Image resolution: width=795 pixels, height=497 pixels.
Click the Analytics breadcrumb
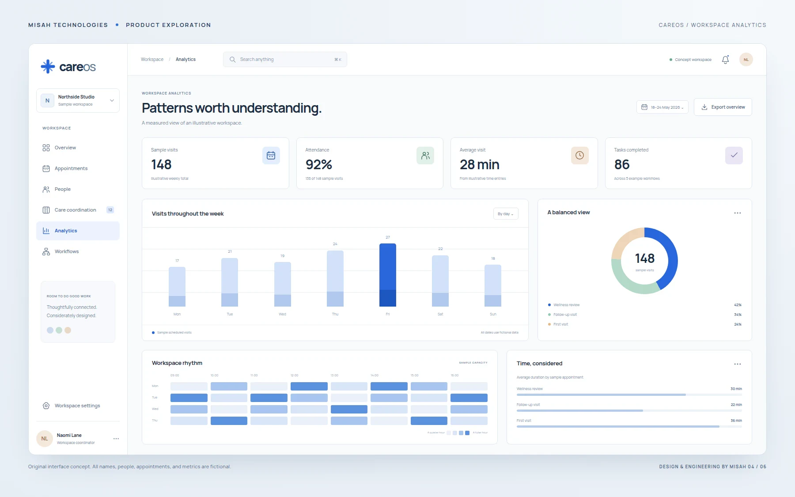[x=185, y=59]
